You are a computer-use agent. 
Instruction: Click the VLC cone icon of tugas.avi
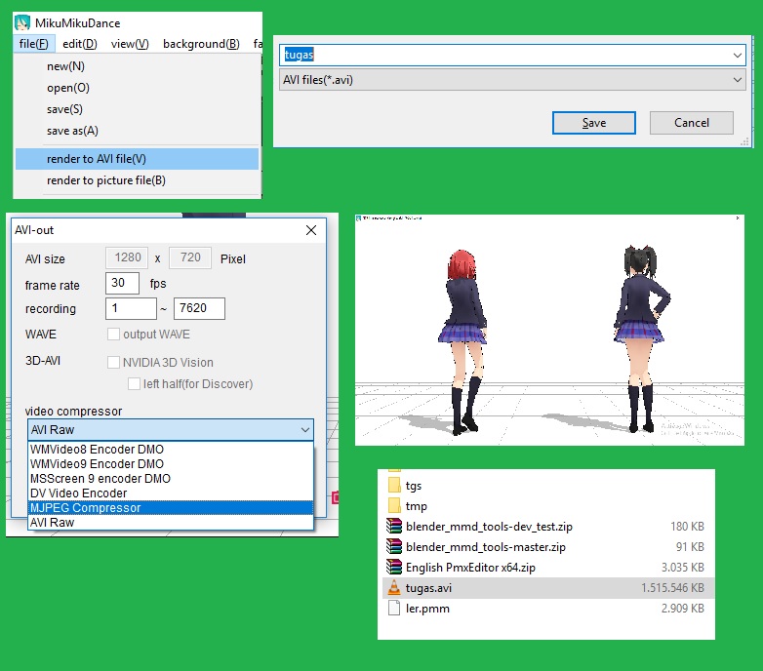[394, 587]
